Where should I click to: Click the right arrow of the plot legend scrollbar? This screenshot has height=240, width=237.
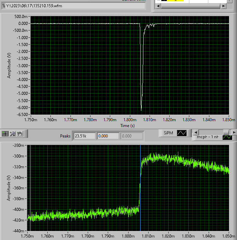click(234, 132)
